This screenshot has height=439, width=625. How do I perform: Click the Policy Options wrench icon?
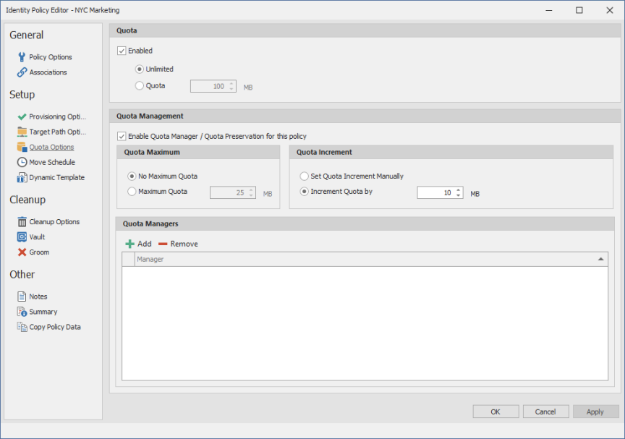22,57
